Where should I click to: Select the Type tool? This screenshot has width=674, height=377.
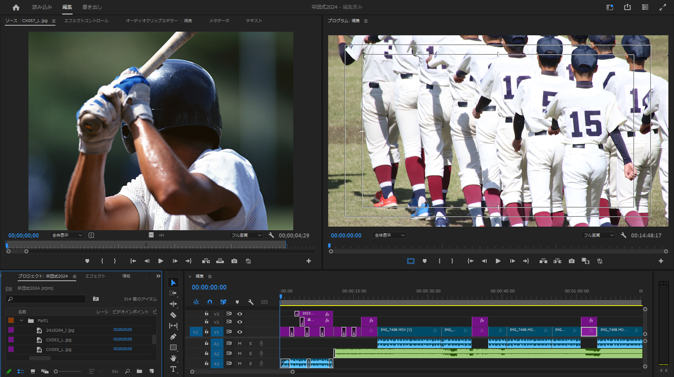[173, 369]
